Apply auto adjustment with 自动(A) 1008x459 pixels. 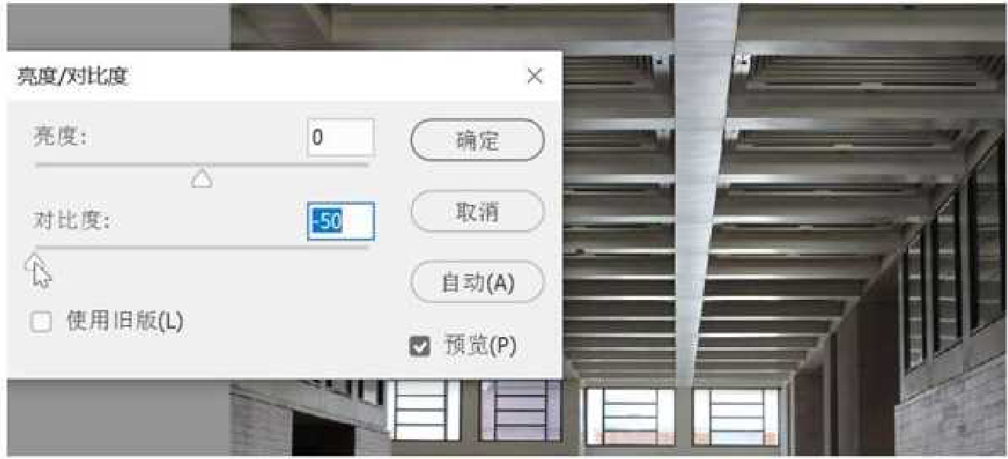[x=478, y=282]
